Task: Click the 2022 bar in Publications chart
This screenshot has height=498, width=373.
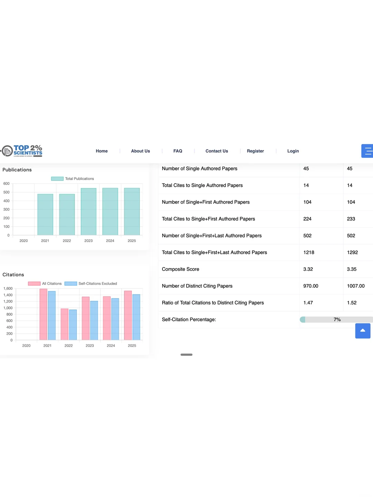Action: [67, 214]
